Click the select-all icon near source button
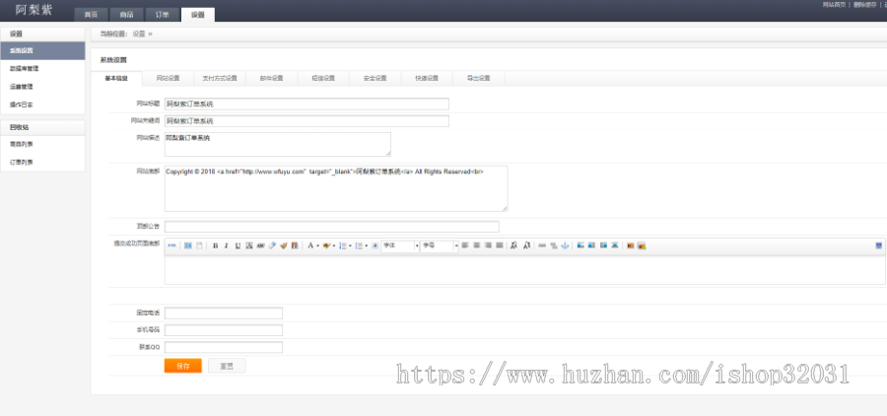 [188, 245]
